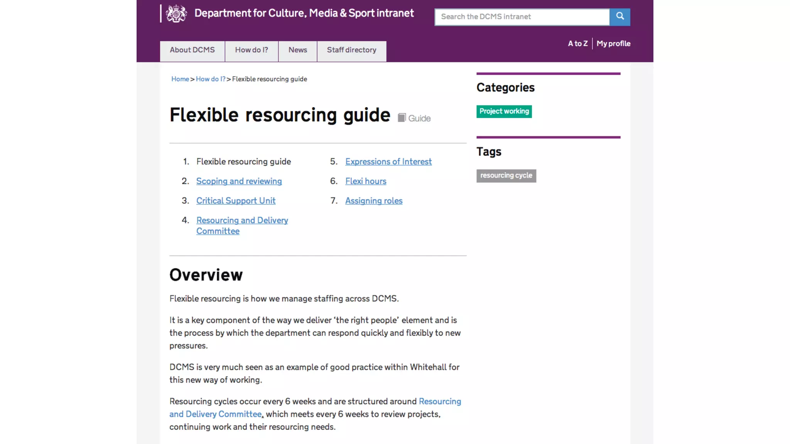790x444 pixels.
Task: Click in the Search the DCMS intranet field
Action: point(522,17)
